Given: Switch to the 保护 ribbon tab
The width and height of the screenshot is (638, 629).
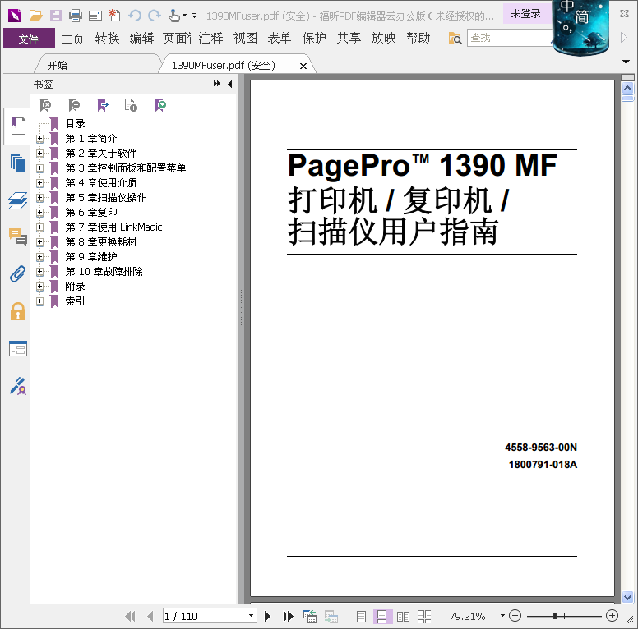Looking at the screenshot, I should (x=314, y=39).
